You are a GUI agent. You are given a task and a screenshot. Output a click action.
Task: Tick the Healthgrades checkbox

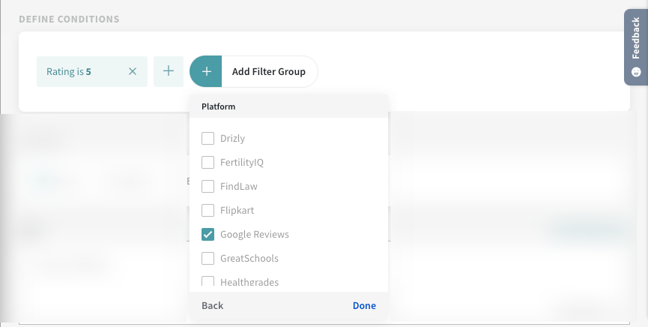[x=208, y=282]
